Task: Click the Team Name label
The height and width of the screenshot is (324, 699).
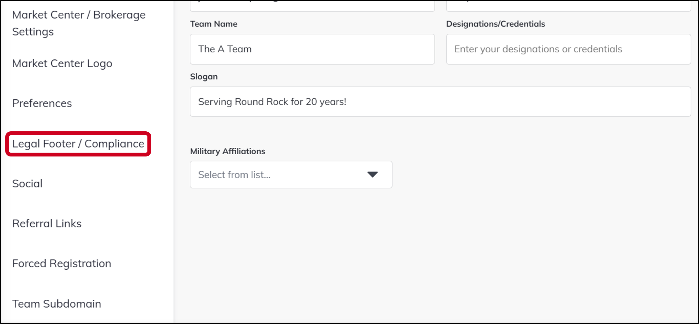Action: pyautogui.click(x=213, y=24)
